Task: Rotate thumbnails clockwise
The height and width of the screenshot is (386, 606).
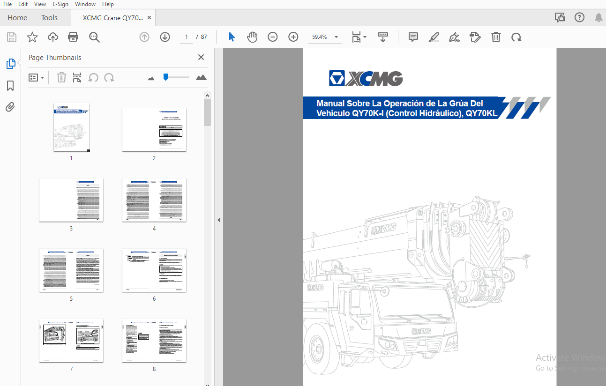Action: pyautogui.click(x=109, y=77)
